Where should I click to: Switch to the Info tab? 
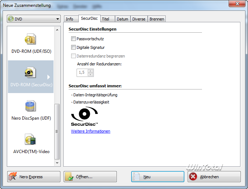coord(71,19)
